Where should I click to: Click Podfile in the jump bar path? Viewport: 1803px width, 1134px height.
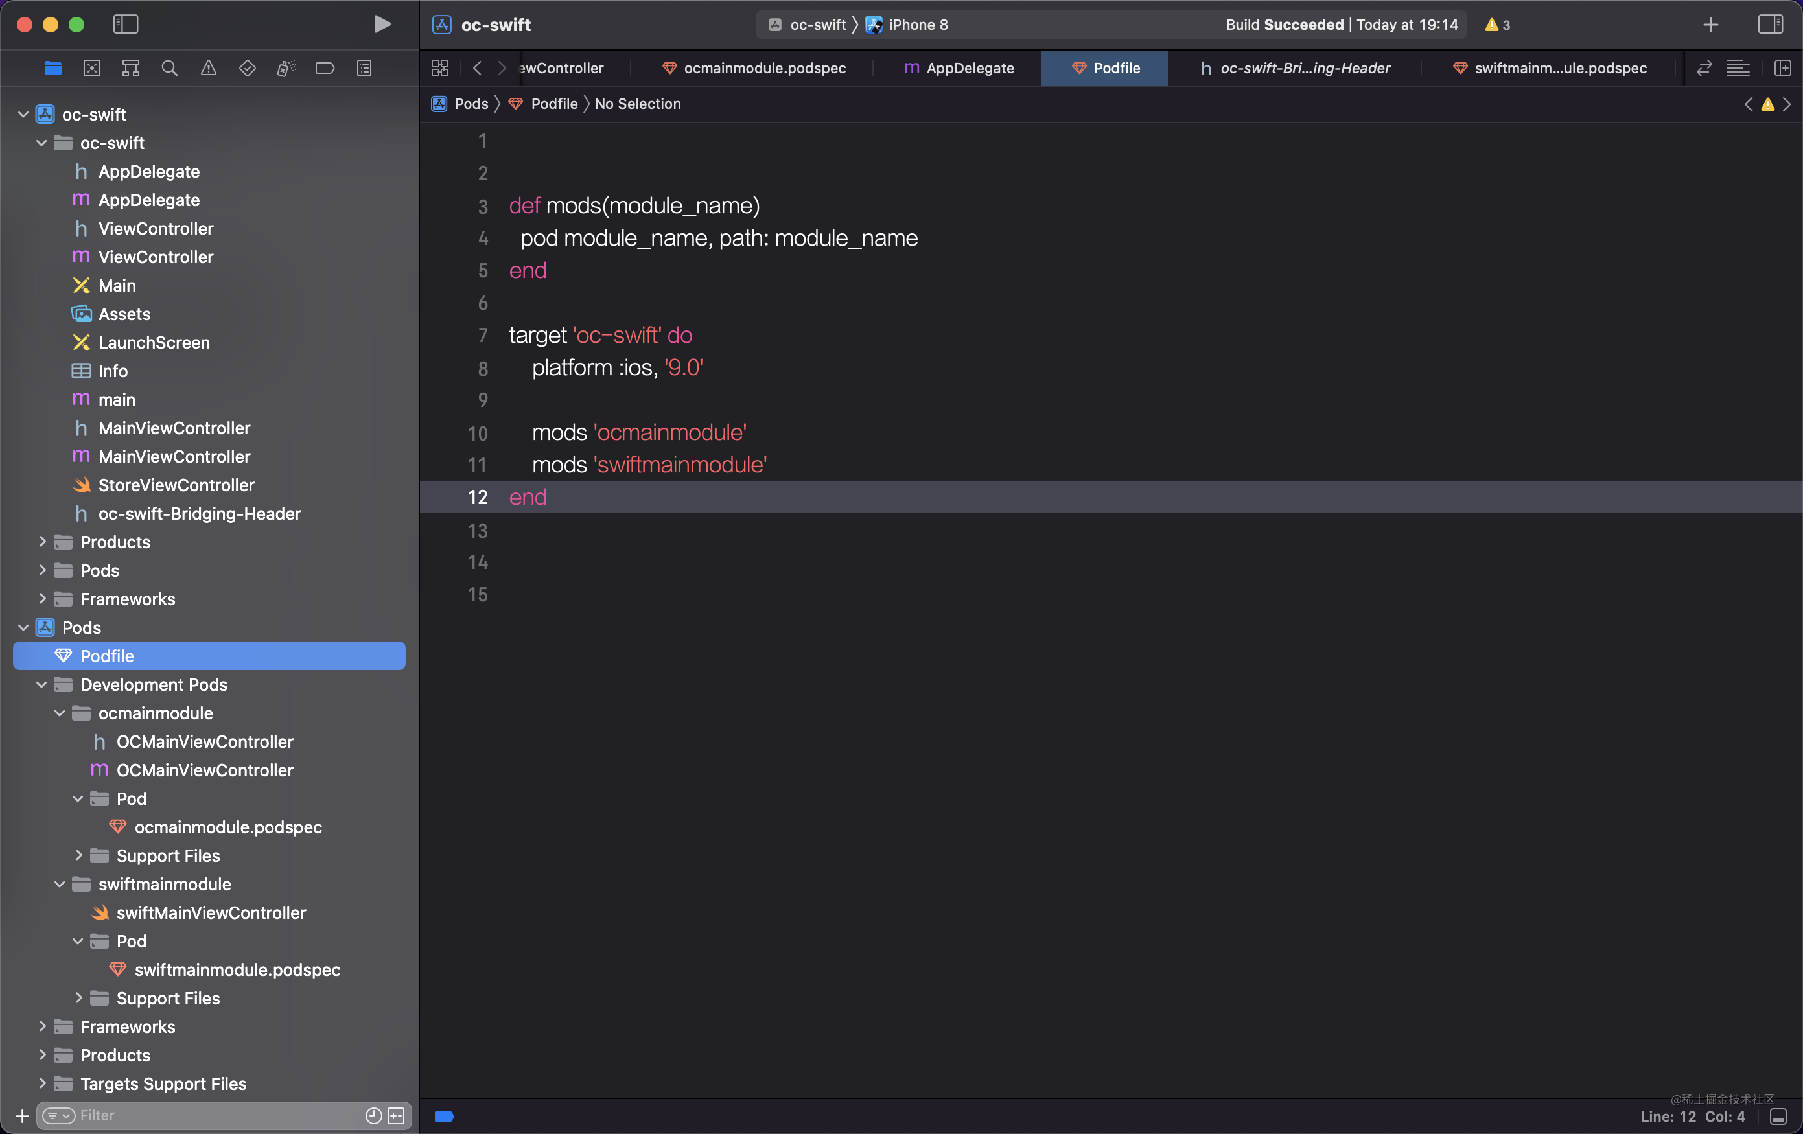(544, 104)
